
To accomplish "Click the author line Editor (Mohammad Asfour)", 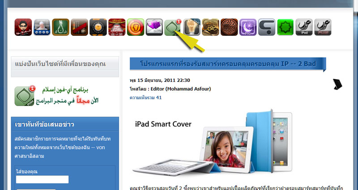I will coord(170,89).
